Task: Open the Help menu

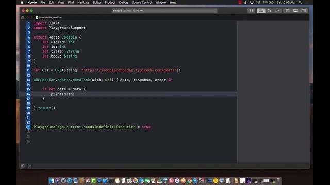Action: pos(173,2)
